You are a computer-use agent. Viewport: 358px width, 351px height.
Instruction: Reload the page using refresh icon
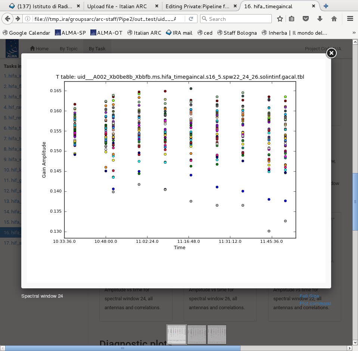(191, 19)
